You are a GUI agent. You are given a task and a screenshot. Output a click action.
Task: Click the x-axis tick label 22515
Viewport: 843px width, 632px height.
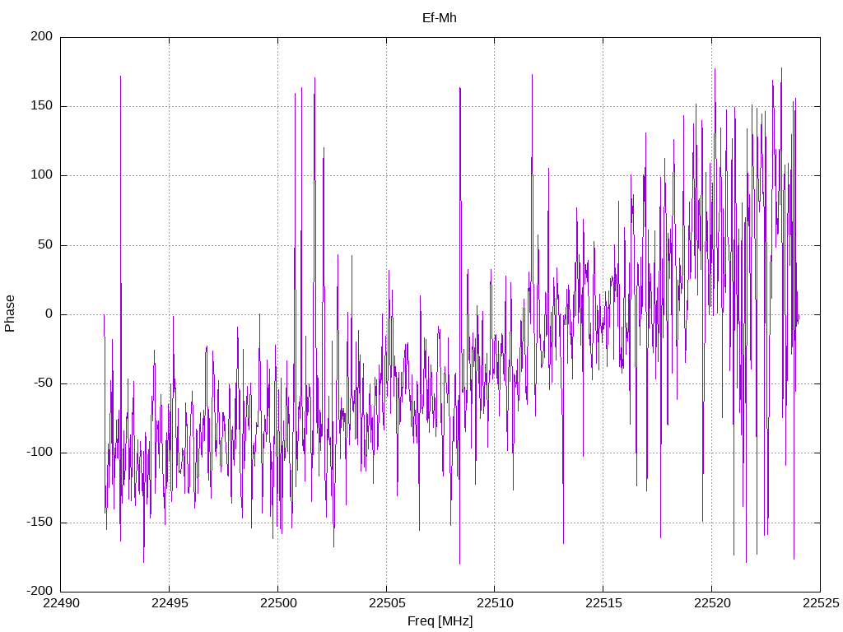click(603, 603)
